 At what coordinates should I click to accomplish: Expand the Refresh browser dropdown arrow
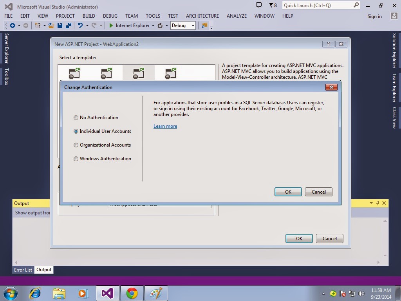point(167,25)
